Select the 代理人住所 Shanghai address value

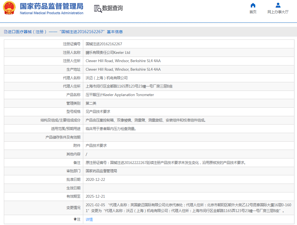(129, 86)
